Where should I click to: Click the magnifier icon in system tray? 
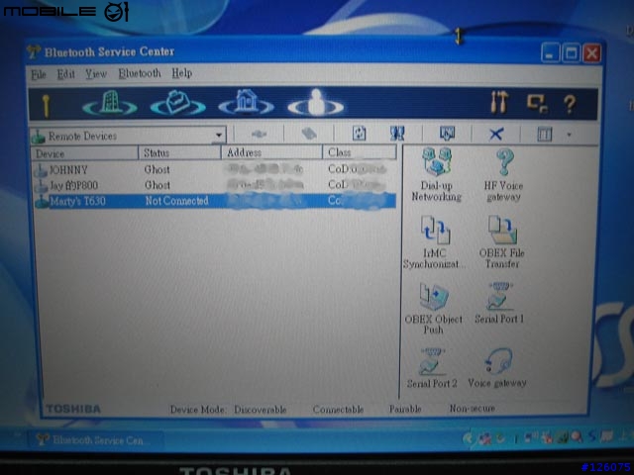click(x=577, y=436)
